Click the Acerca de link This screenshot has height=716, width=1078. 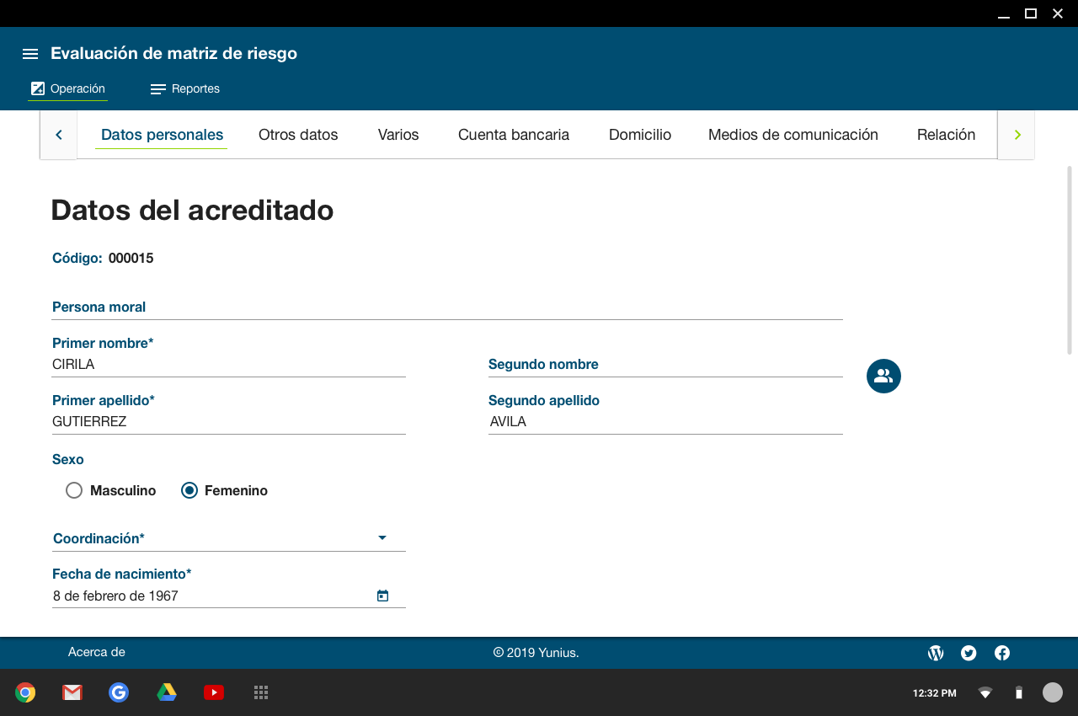[x=97, y=652]
